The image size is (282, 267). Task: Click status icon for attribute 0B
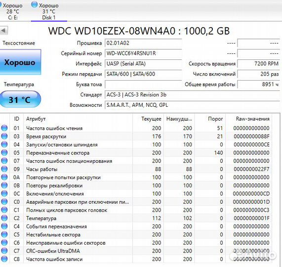point(4,185)
